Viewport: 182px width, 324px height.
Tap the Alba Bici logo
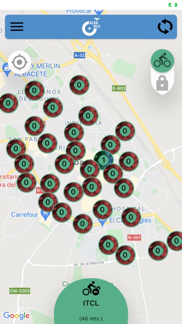point(91,27)
